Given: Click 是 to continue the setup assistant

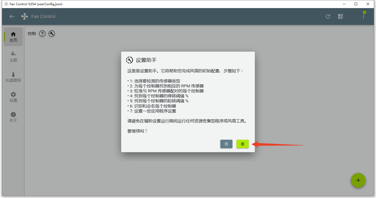Looking at the screenshot, I should (242, 144).
